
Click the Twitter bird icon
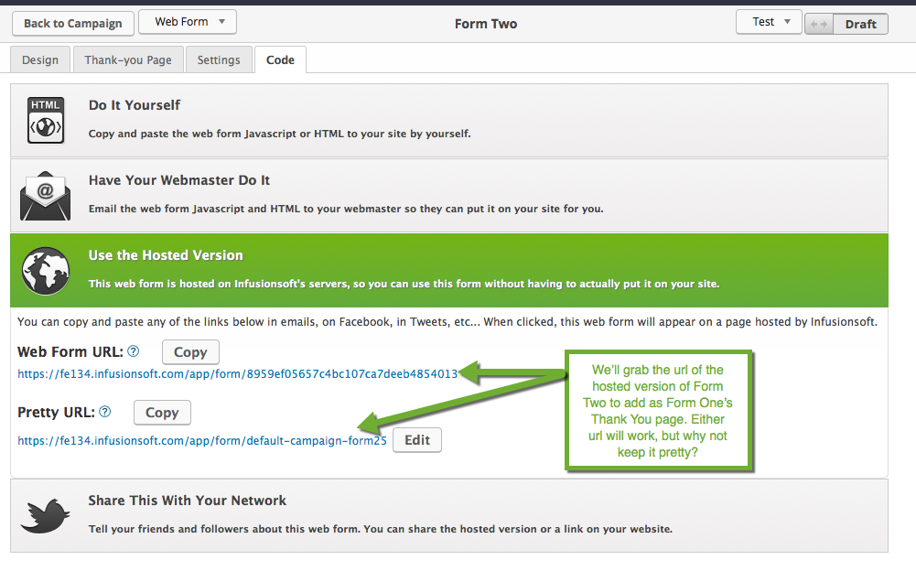click(46, 516)
